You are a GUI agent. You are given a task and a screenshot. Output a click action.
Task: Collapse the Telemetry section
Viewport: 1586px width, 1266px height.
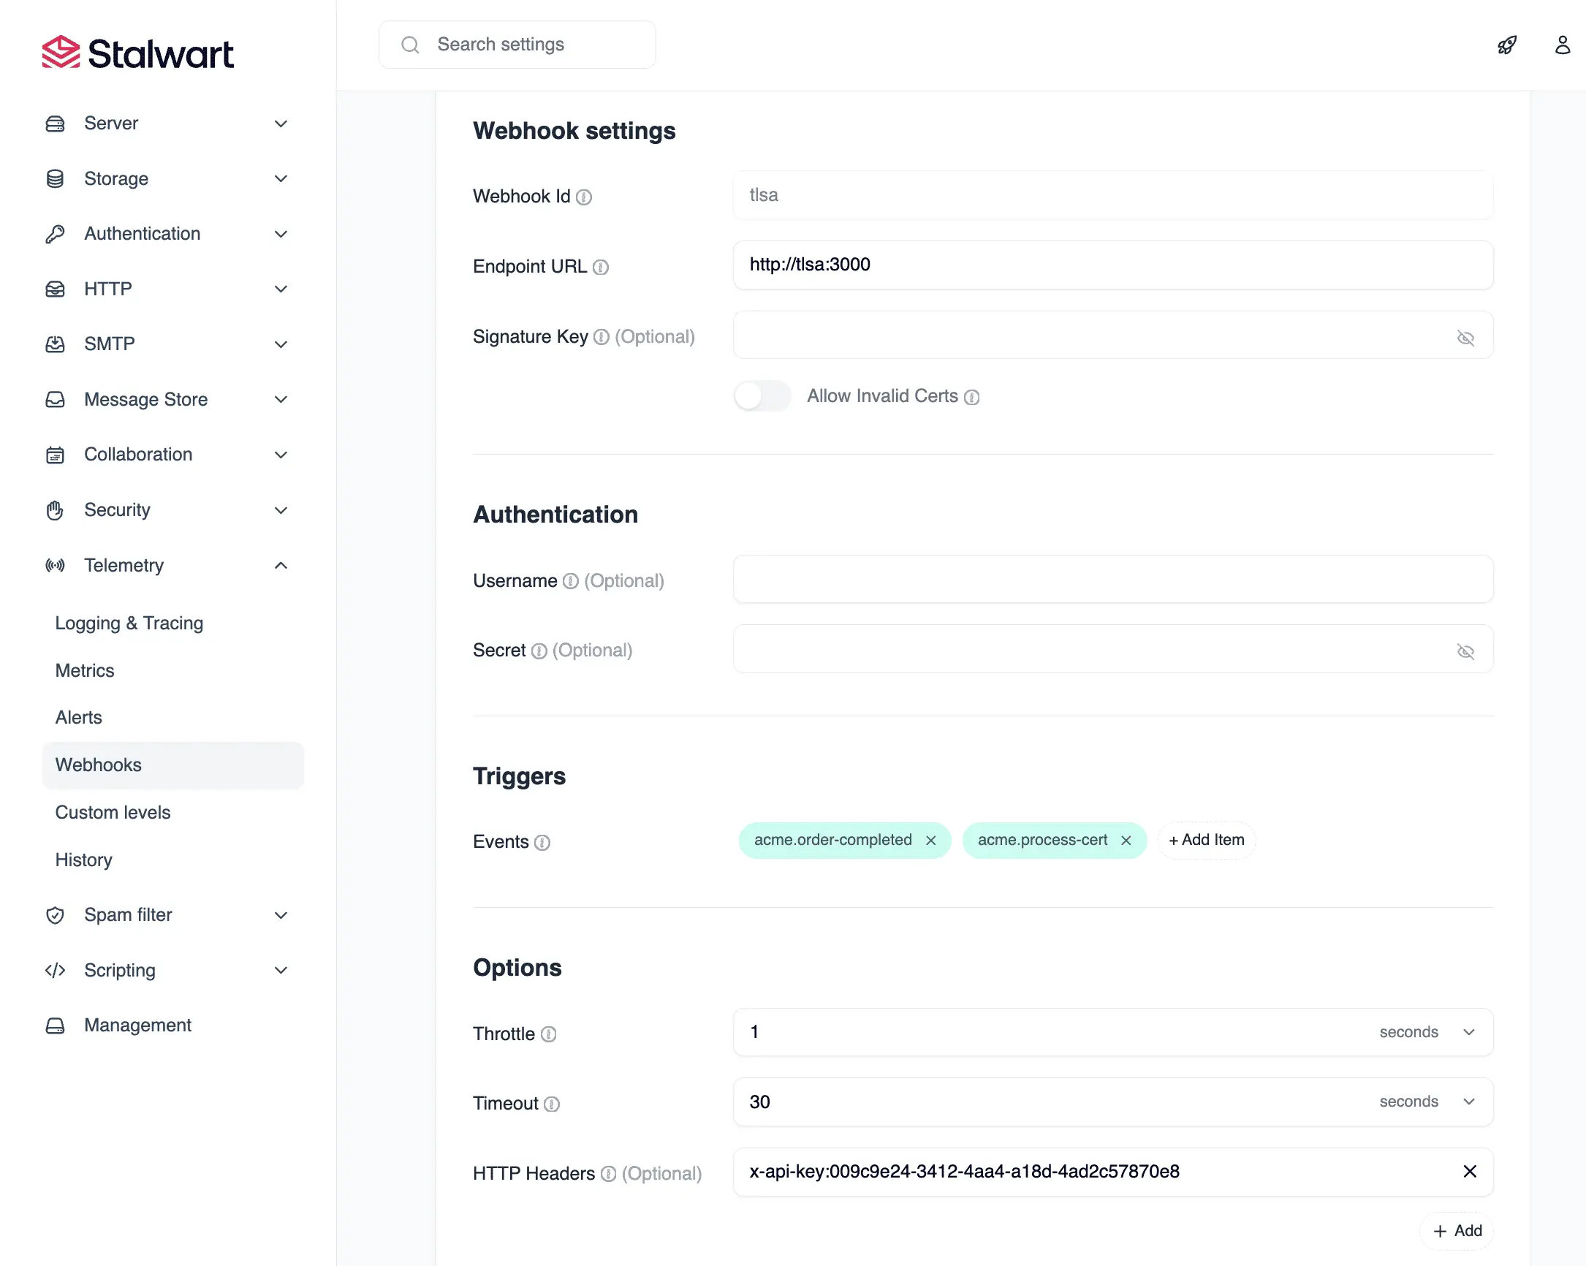pos(280,565)
